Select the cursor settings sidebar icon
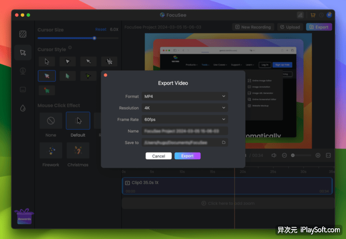 (x=23, y=52)
